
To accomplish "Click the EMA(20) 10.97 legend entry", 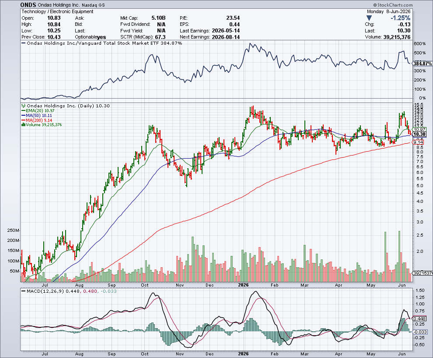I will [38, 111].
